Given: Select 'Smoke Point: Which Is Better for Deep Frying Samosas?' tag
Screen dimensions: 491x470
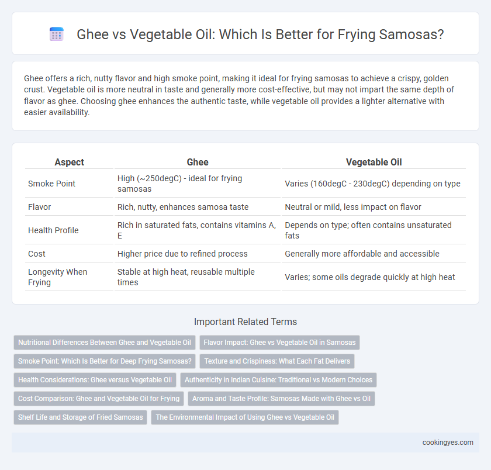Looking at the screenshot, I should tap(104, 361).
